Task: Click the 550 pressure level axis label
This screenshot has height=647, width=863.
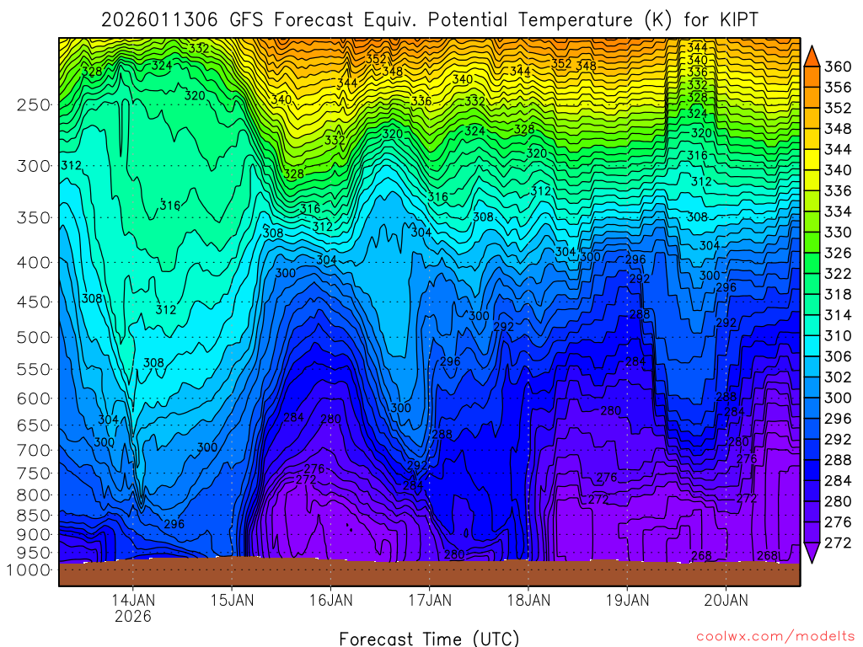Action: click(34, 369)
